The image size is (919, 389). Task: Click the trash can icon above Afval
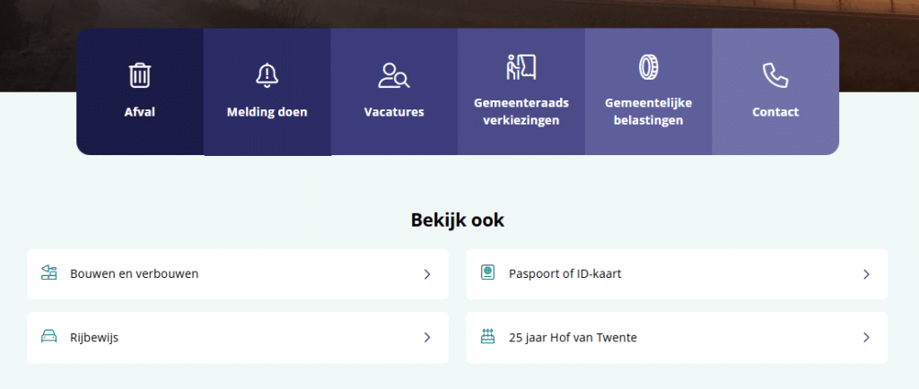click(139, 76)
